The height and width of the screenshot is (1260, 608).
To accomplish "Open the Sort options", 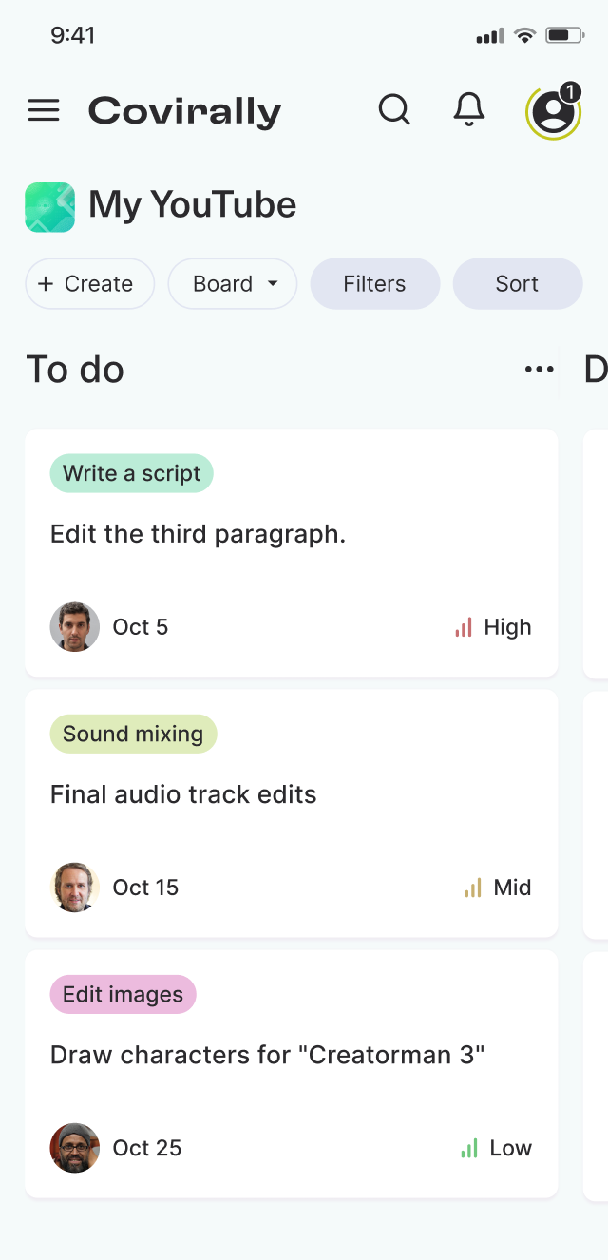I will click(518, 284).
